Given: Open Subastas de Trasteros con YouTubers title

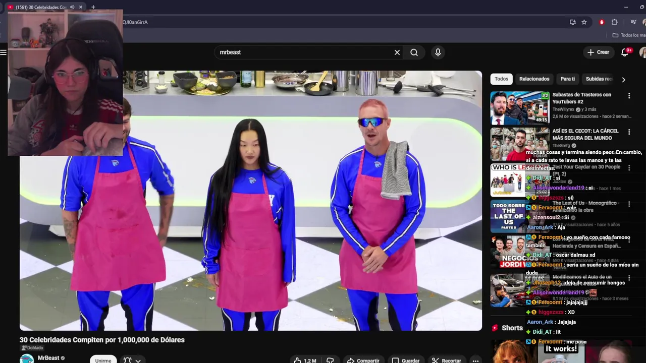Looking at the screenshot, I should [x=581, y=98].
